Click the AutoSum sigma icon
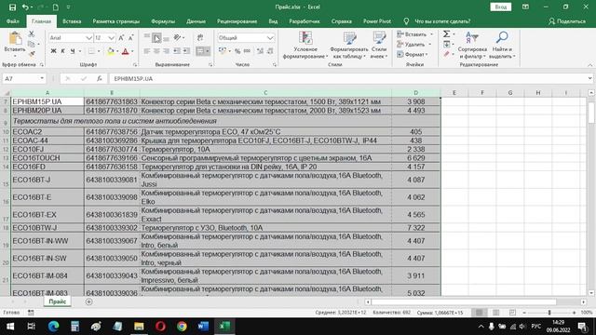 [x=447, y=34]
